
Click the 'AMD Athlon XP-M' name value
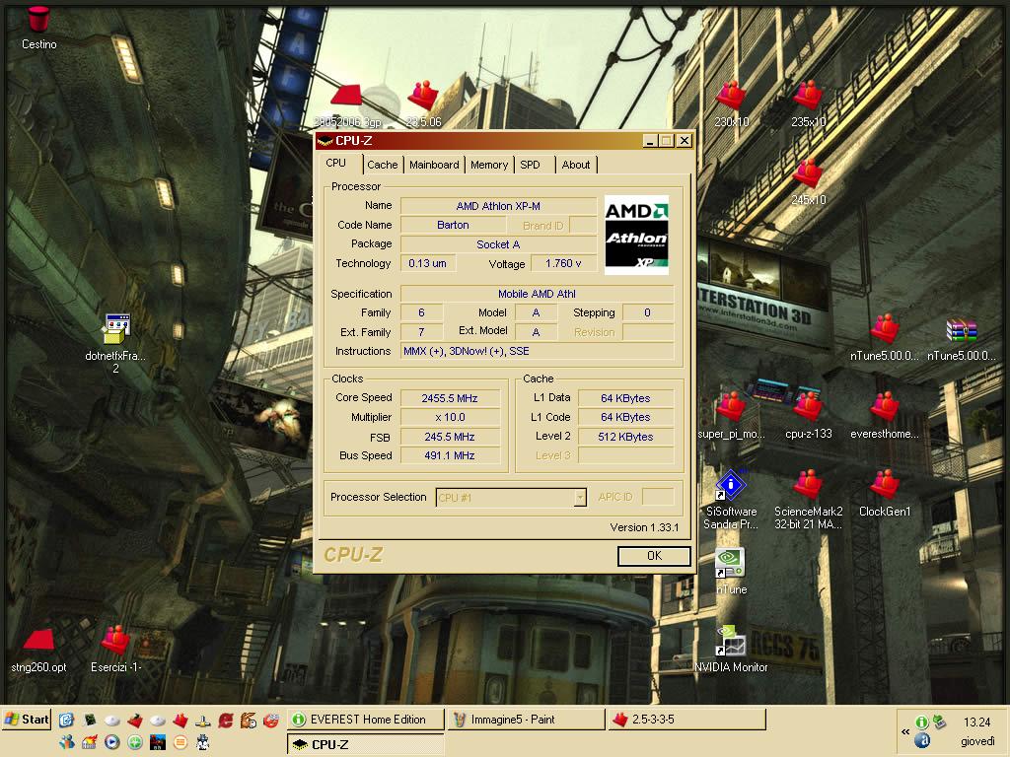click(x=498, y=206)
